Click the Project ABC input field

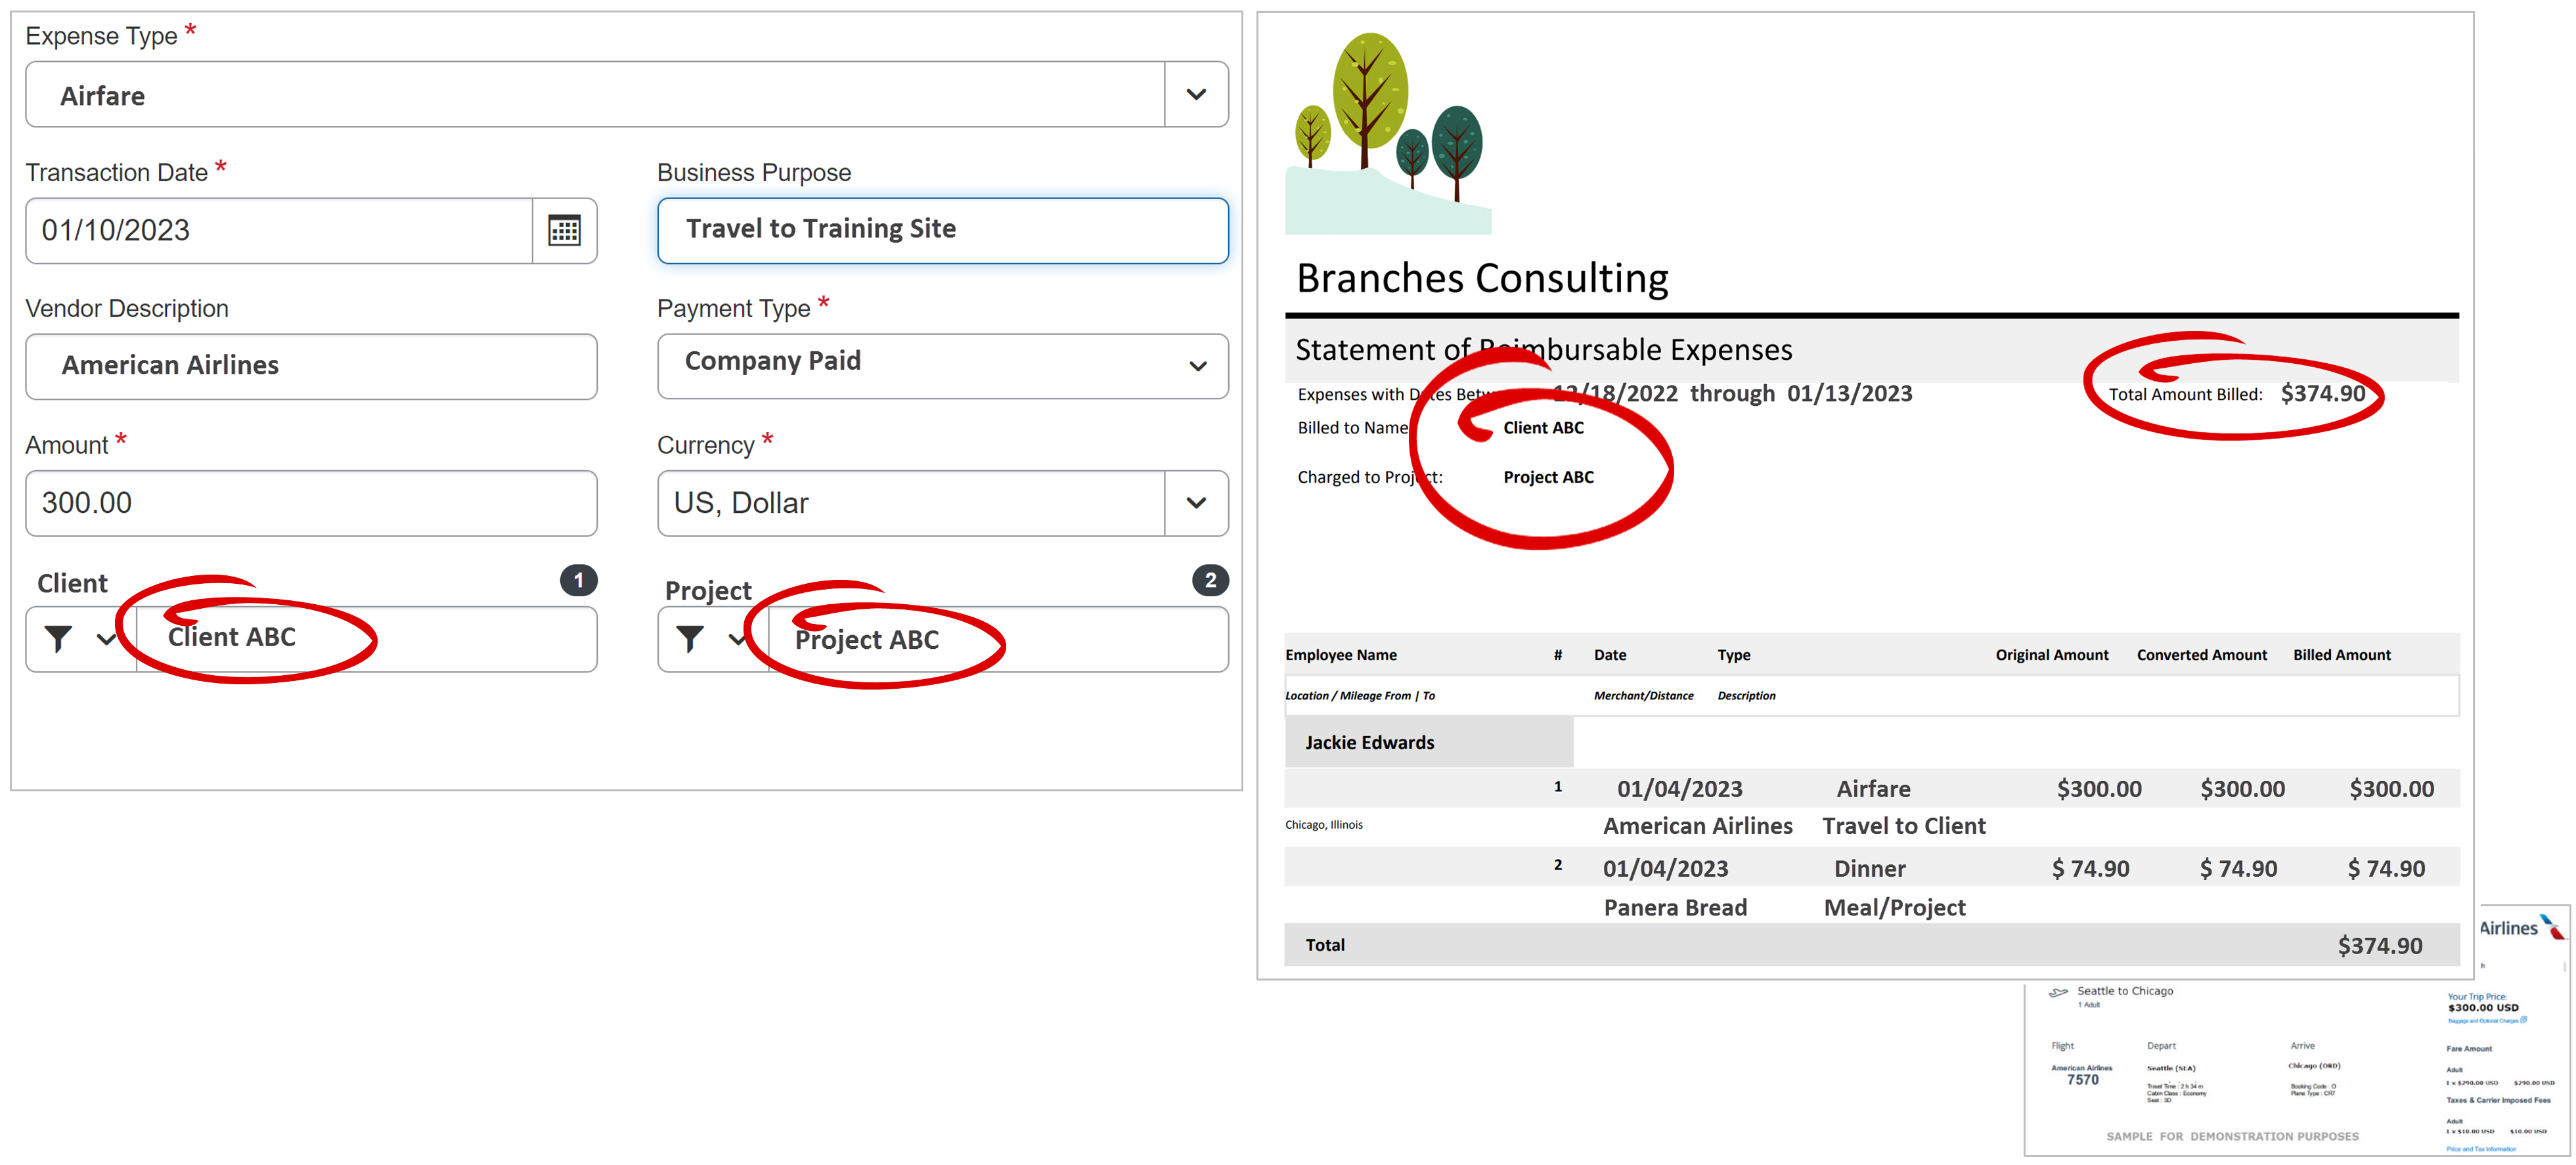coord(998,639)
